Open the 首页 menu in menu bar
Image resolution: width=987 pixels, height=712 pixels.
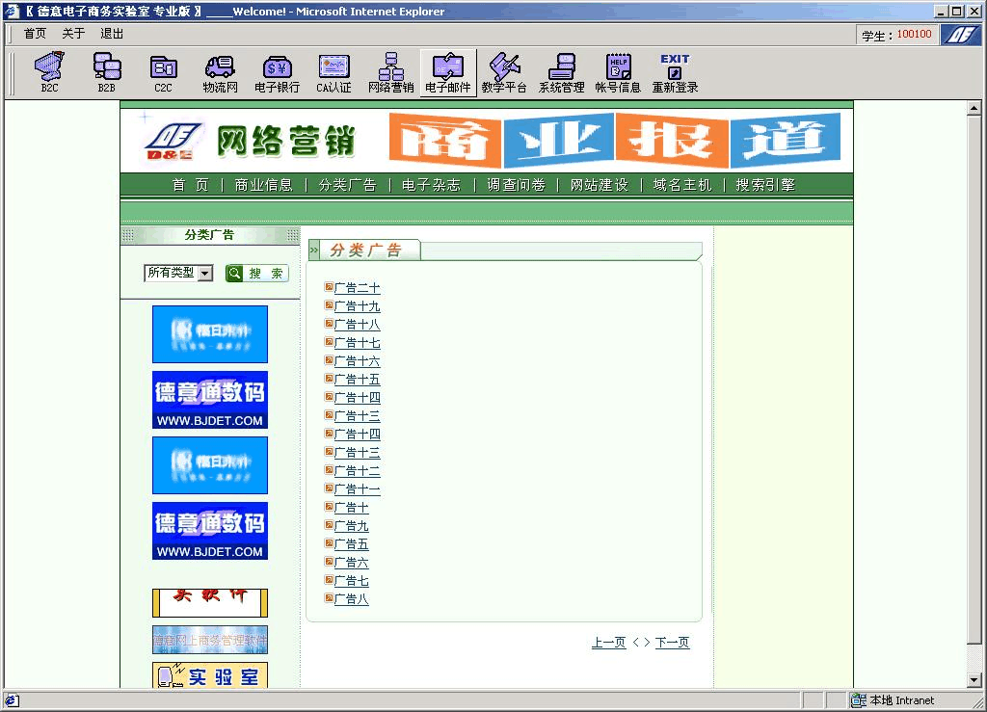(35, 34)
